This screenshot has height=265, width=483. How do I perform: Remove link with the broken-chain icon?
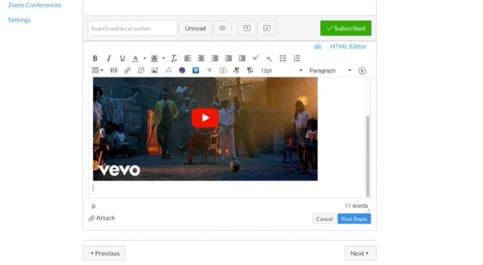[141, 70]
